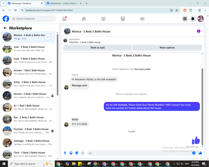The image size is (209, 167).
Task: Open the Marketplace storefront icon
Action: [123, 19]
